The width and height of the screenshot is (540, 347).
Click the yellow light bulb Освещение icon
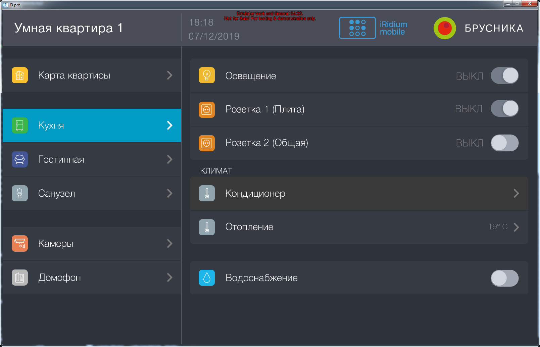(x=207, y=76)
